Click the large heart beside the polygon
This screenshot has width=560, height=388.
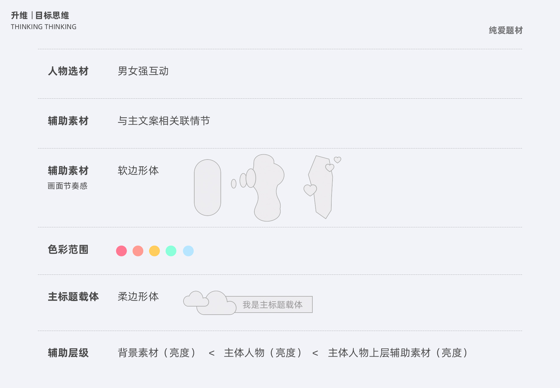click(310, 190)
